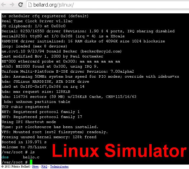Open the News link

(35, 167)
